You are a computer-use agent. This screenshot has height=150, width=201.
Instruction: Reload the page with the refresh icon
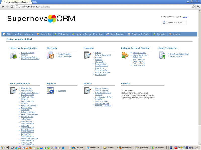click(12, 7)
